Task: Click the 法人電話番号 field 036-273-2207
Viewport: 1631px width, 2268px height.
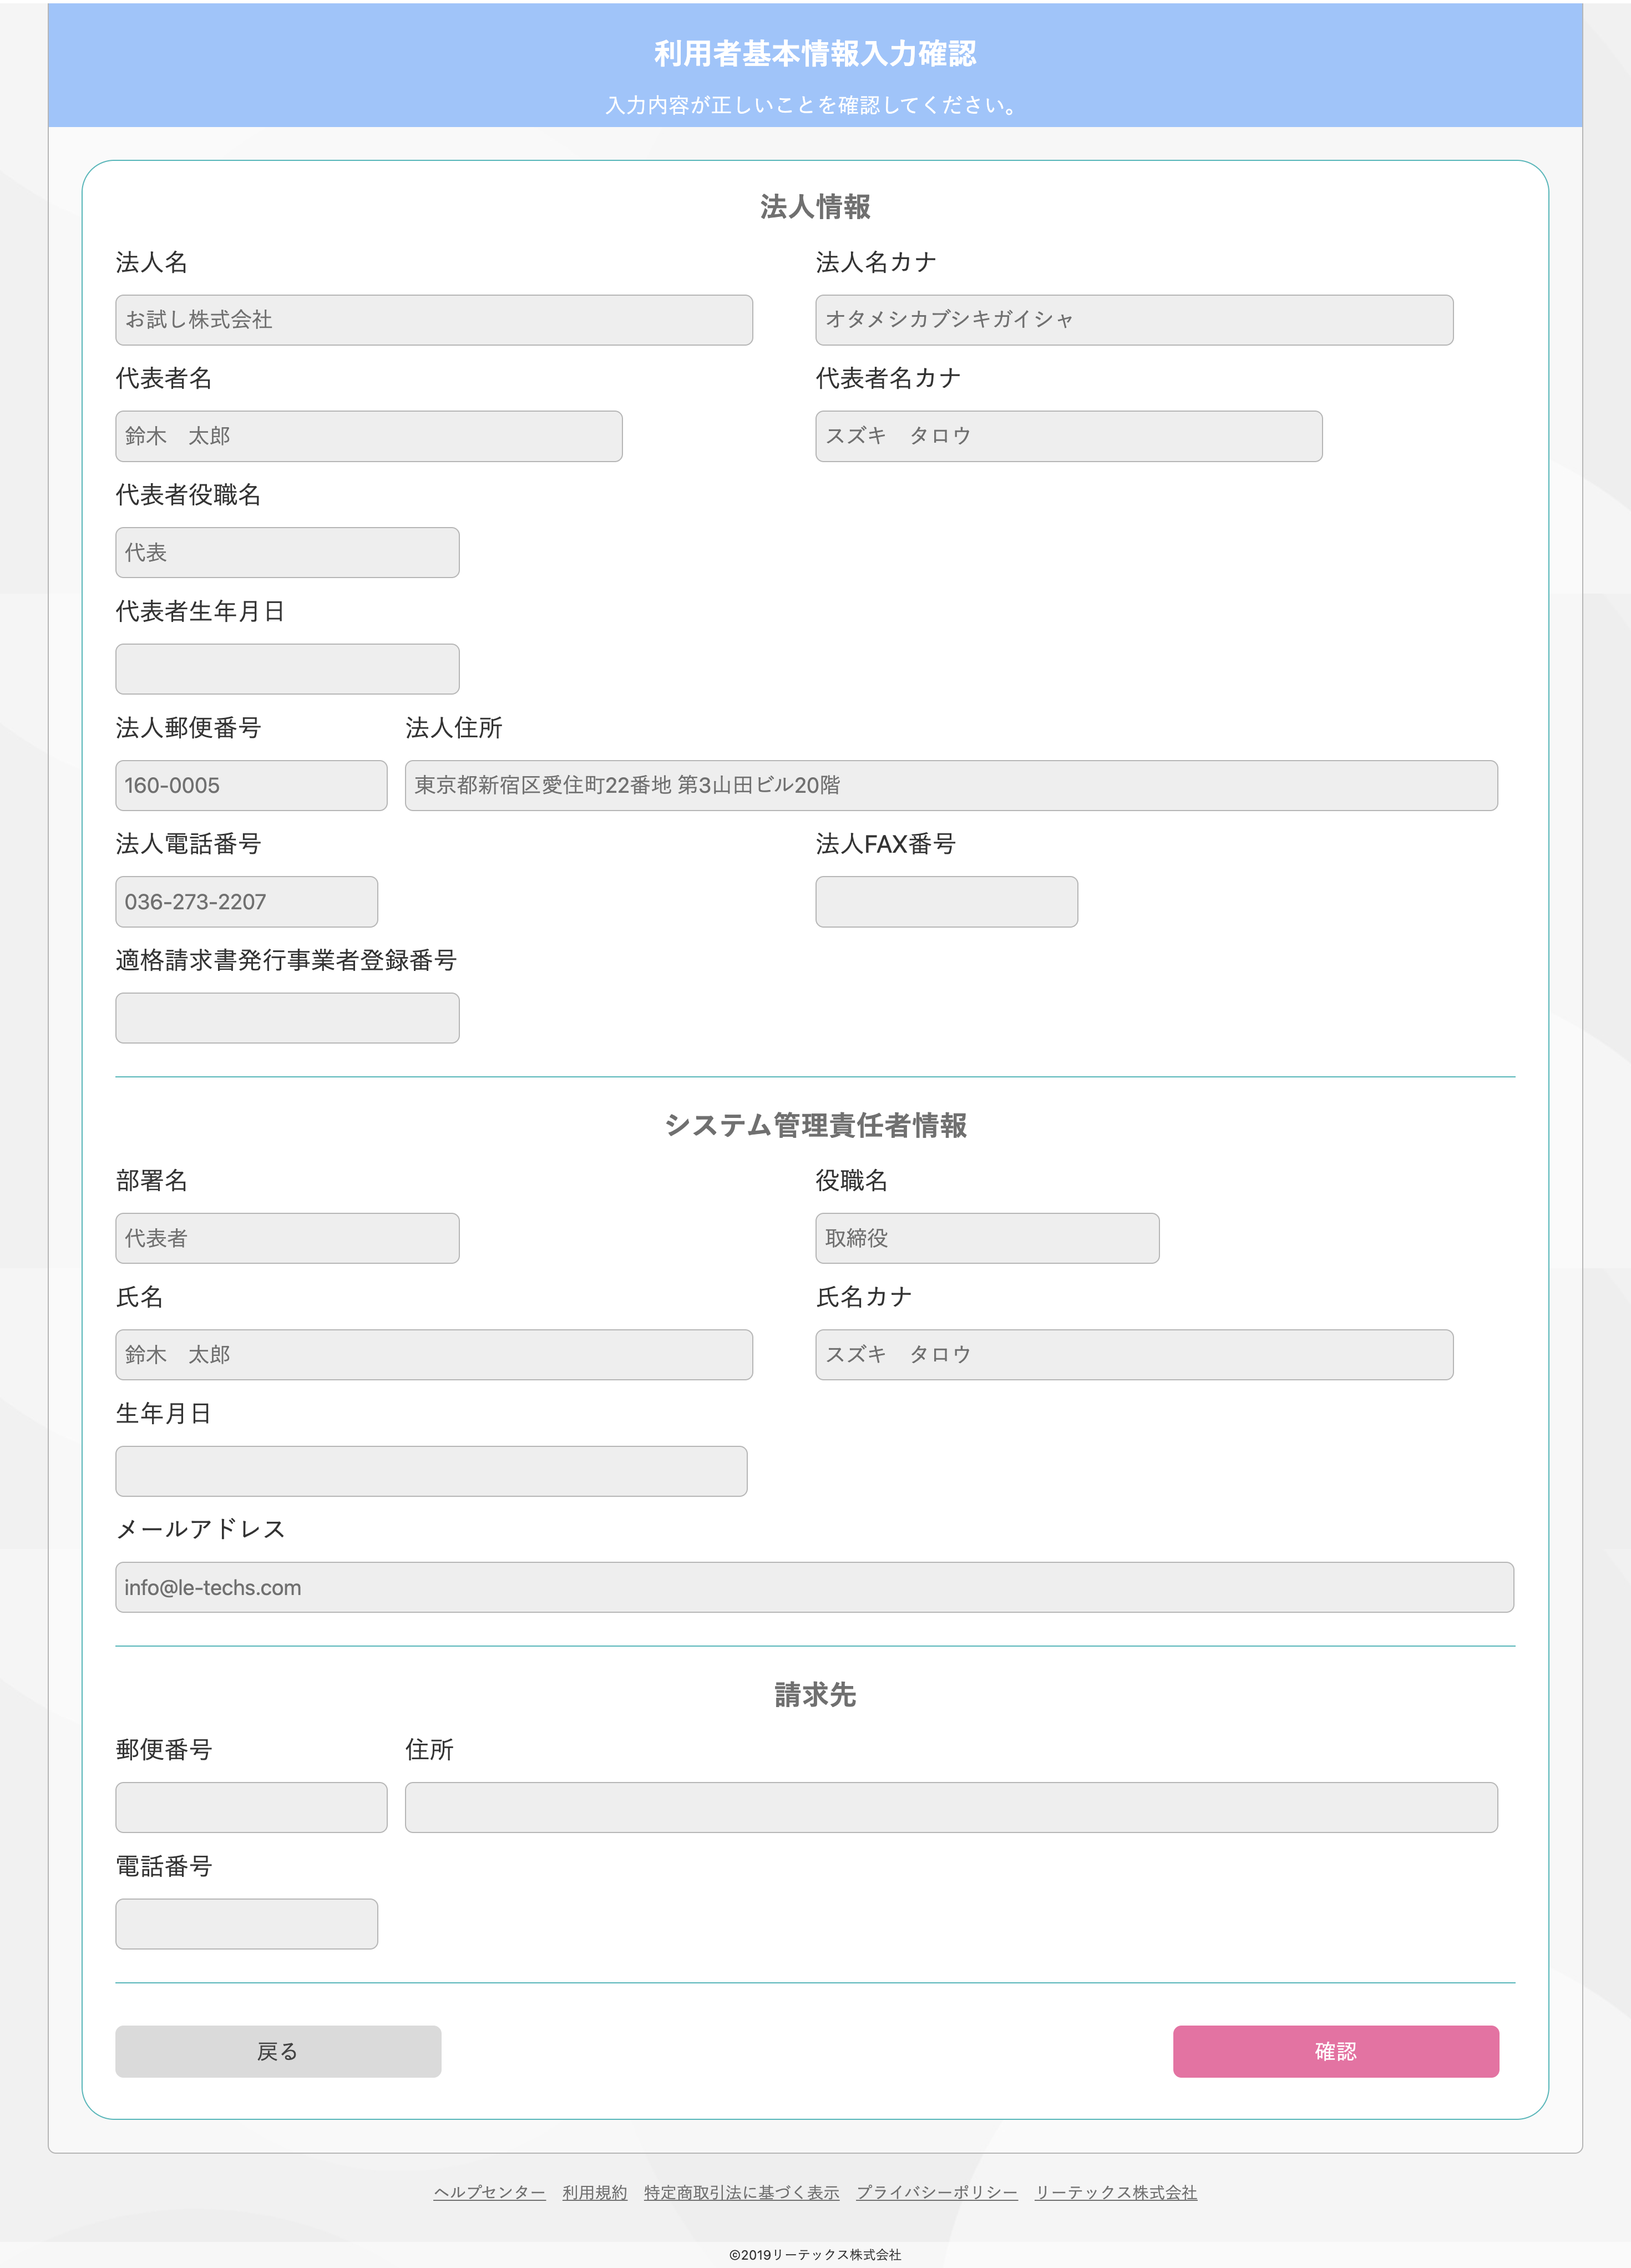Action: pos(247,902)
